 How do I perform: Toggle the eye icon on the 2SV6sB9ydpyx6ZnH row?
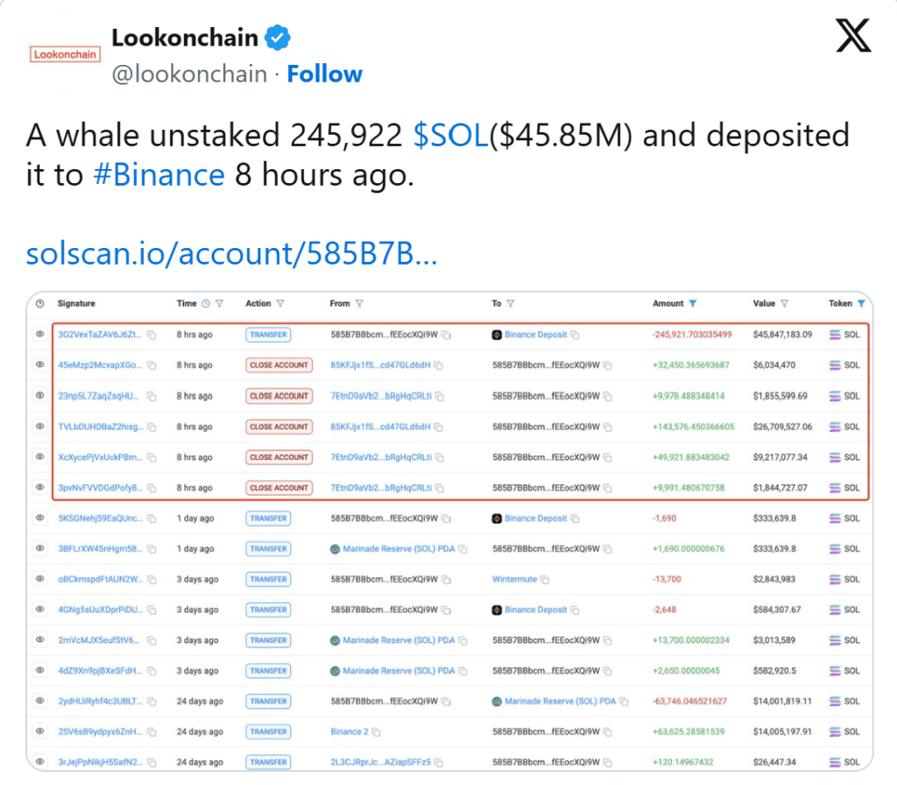point(39,732)
